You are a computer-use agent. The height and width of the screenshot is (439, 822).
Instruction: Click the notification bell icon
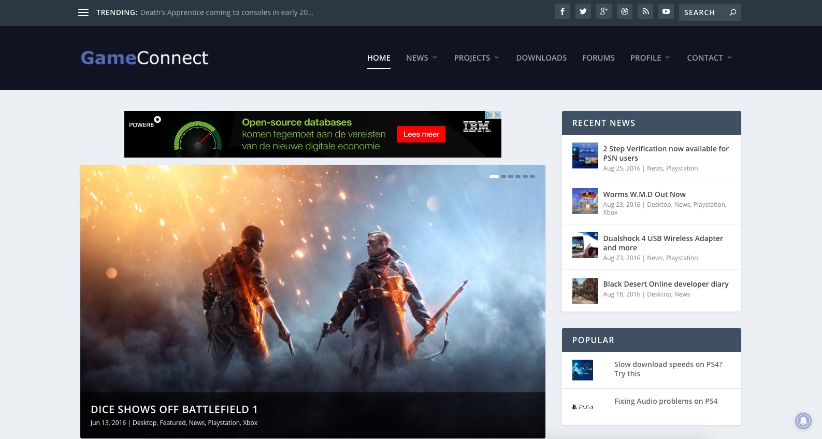pos(803,420)
